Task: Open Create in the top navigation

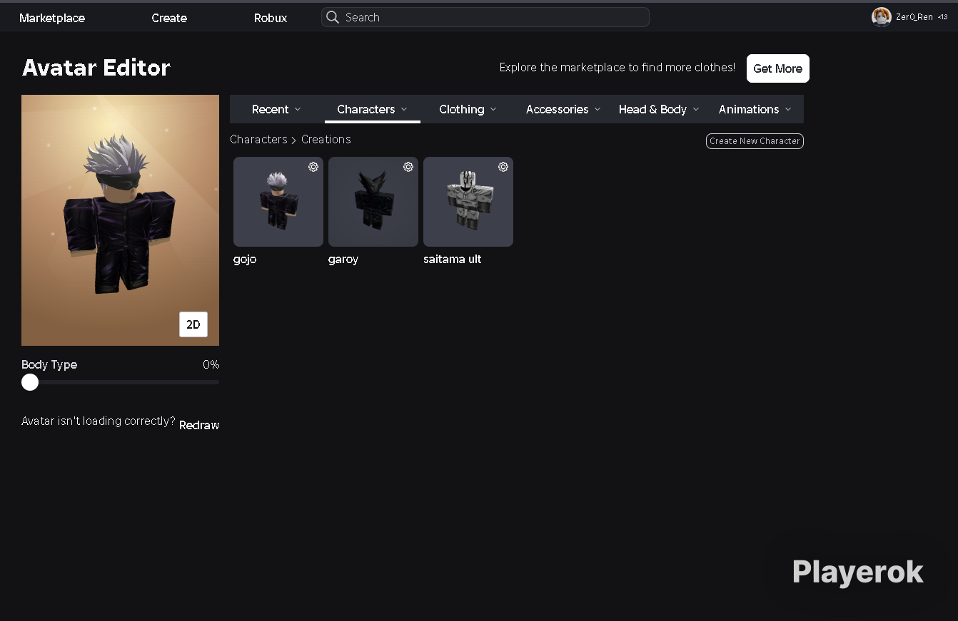Action: point(169,18)
